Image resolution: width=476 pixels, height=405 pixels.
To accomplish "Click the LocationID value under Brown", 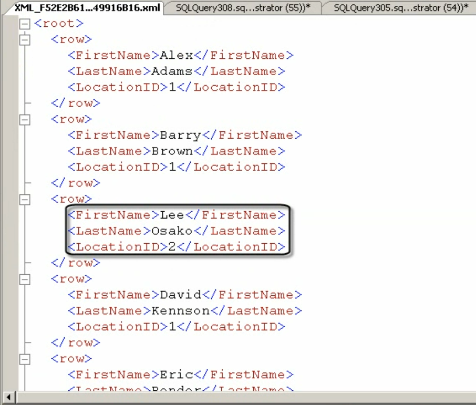I will (172, 167).
